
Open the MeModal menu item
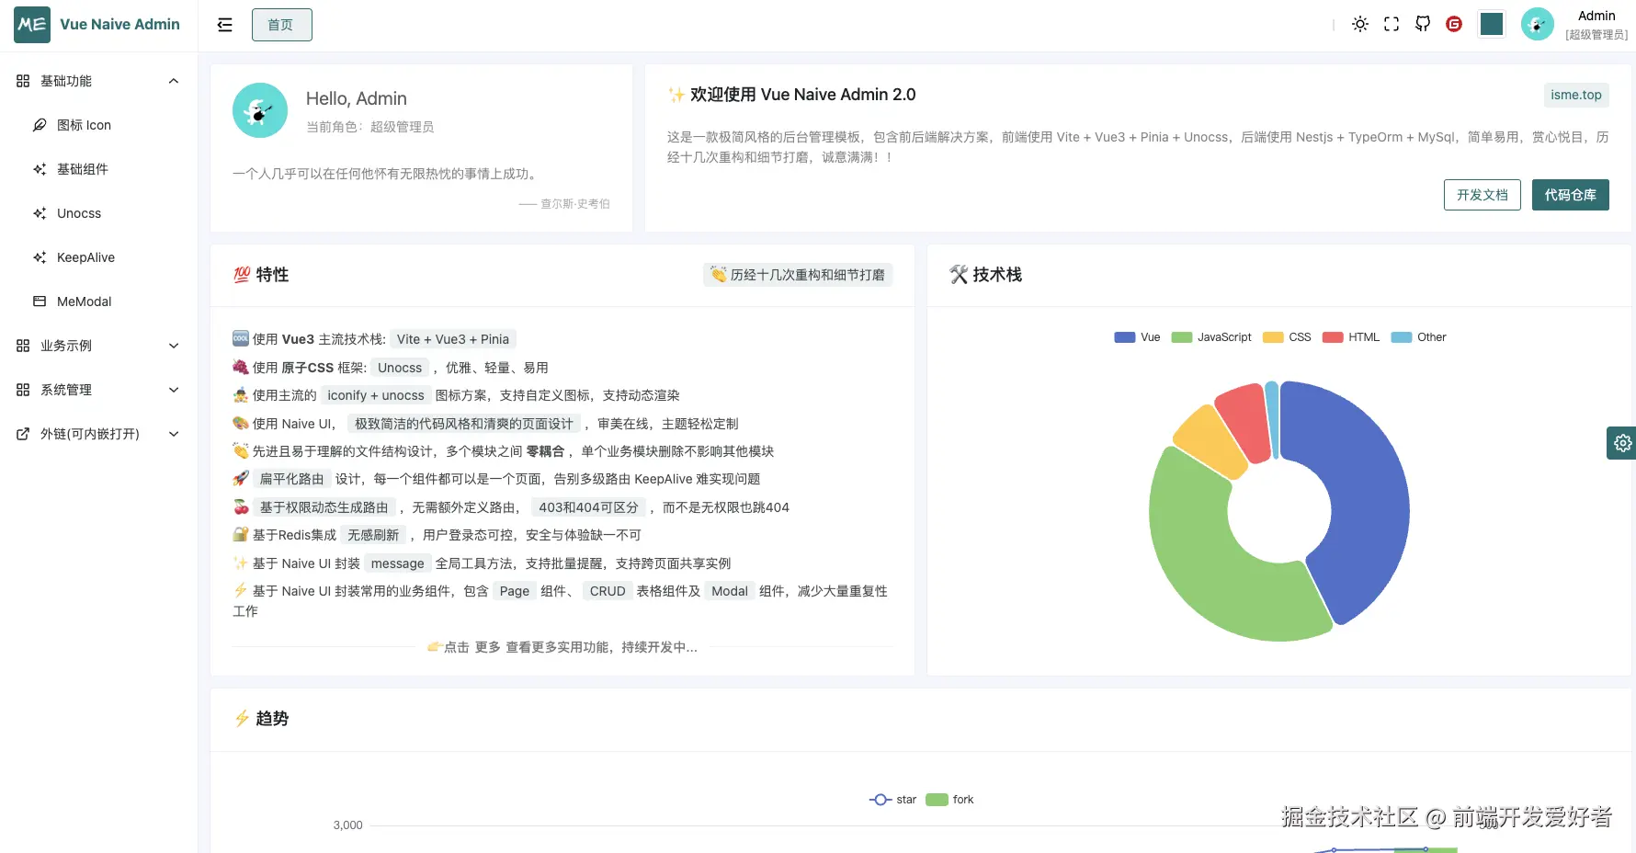[98, 301]
